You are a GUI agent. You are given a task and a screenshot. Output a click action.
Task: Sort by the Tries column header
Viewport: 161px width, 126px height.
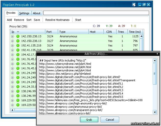coord(122,32)
